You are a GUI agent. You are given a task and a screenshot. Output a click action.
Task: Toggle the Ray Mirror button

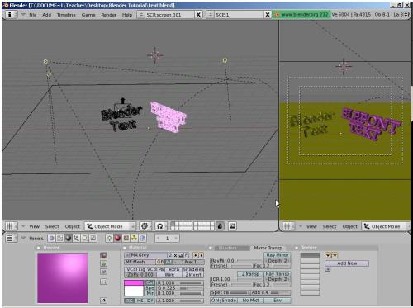(x=278, y=255)
